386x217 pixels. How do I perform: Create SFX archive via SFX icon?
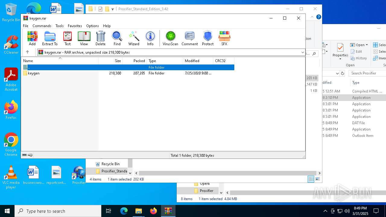[x=224, y=38]
